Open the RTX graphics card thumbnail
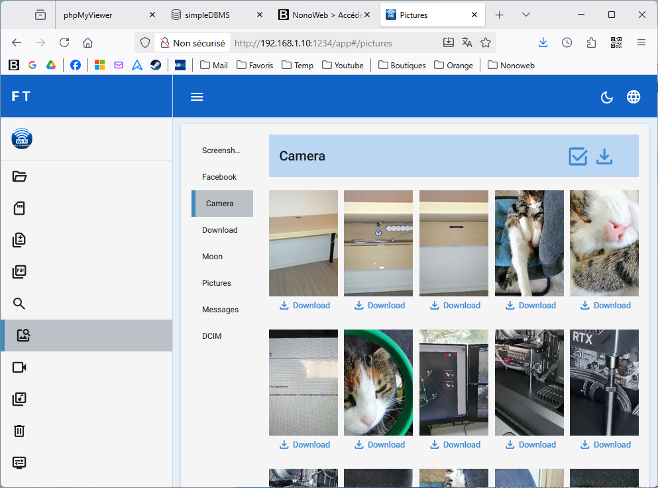 (x=604, y=383)
